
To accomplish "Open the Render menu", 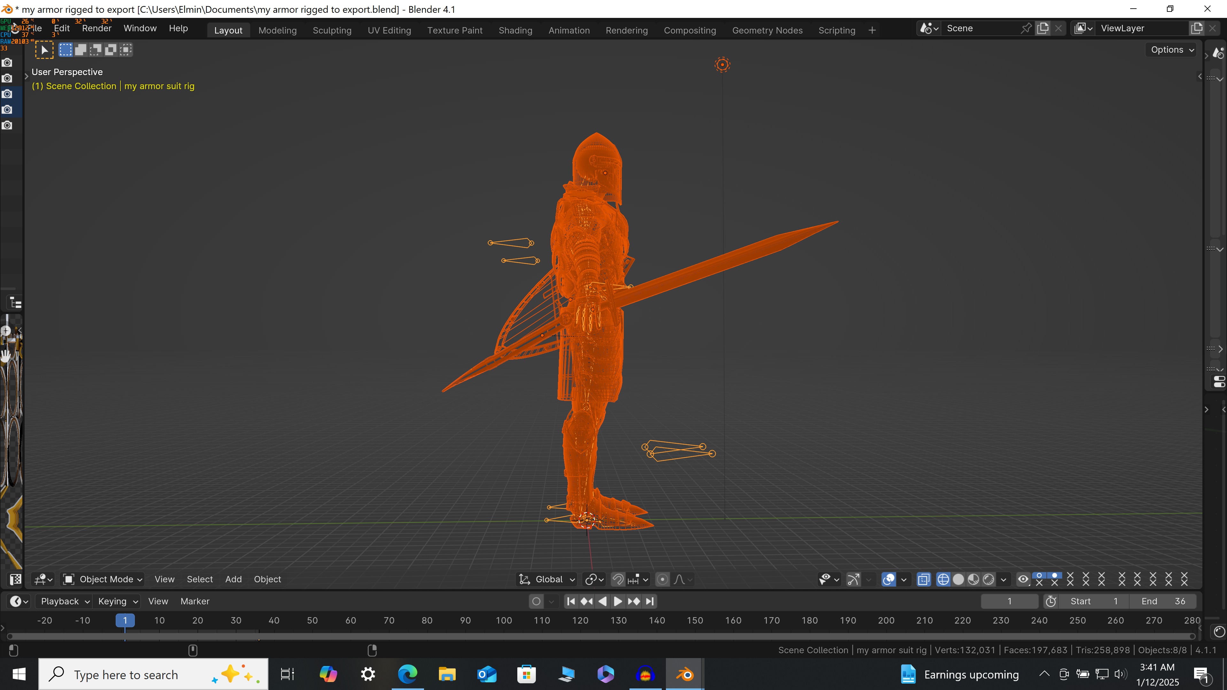I will tap(97, 28).
